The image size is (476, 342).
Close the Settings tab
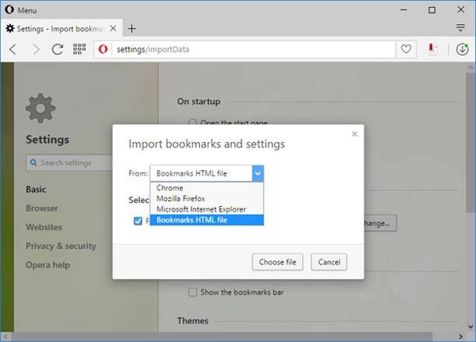[113, 29]
